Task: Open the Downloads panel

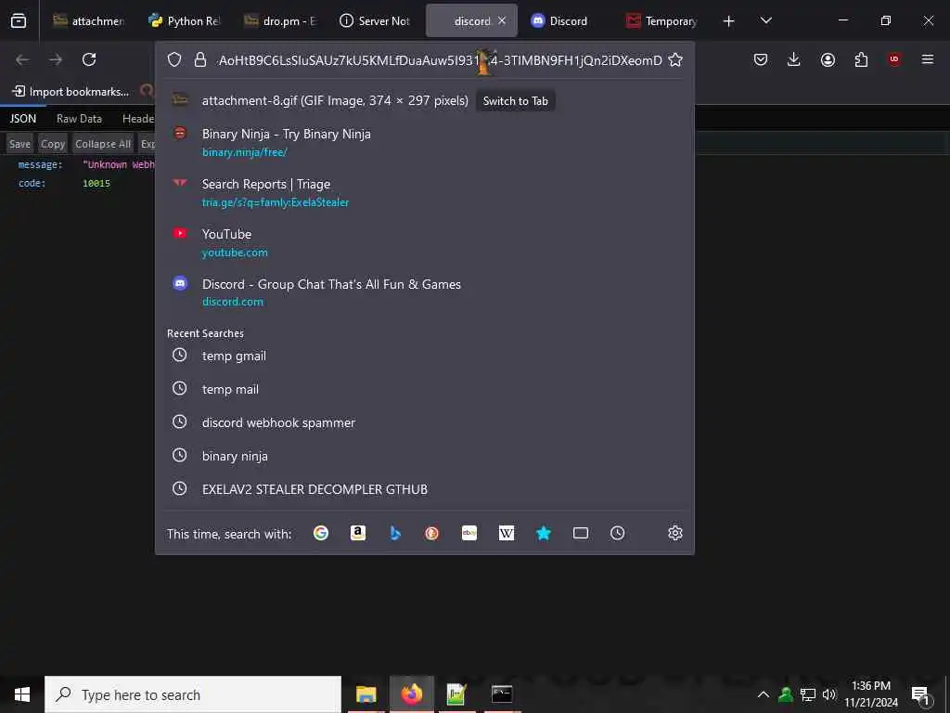Action: click(794, 59)
